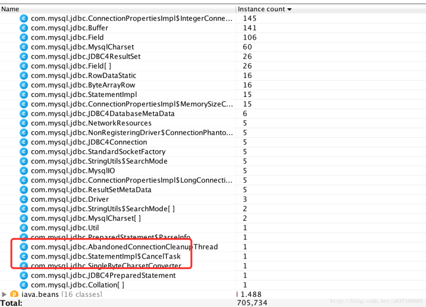The height and width of the screenshot is (307, 426).
Task: Click class icon beside AbandonedConnectionCleanupThread
Action: click(24, 247)
